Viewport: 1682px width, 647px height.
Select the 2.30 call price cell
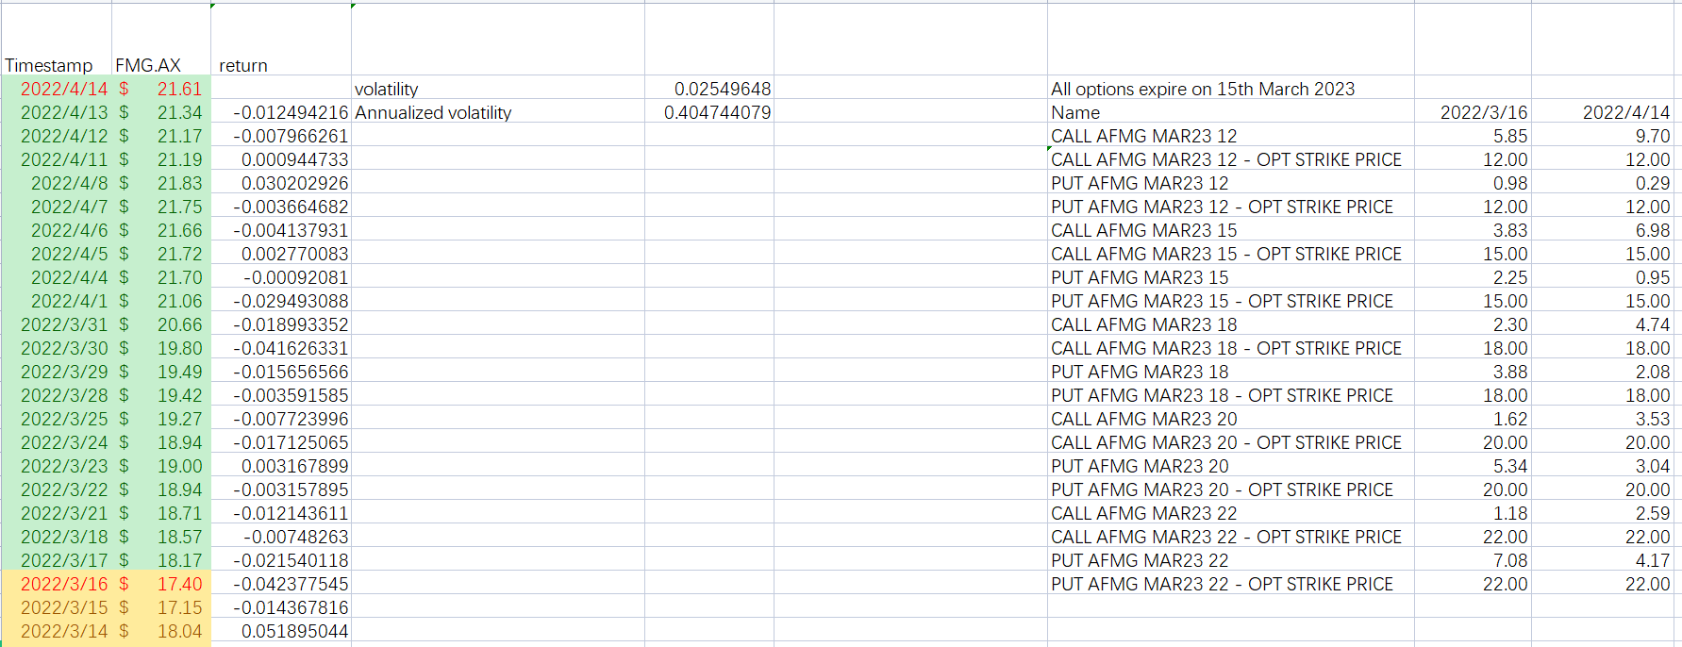pyautogui.click(x=1473, y=324)
